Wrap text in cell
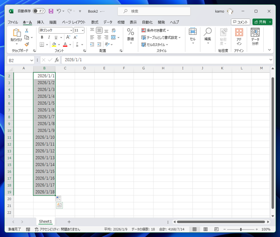 (113, 30)
